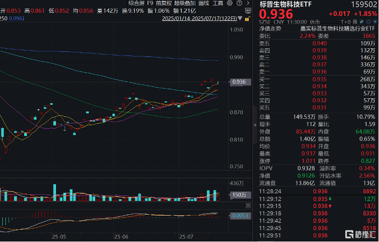The width and height of the screenshot is (379, 242).
Task: Select the 11:29:51 trade tick row
Action: click(318, 236)
